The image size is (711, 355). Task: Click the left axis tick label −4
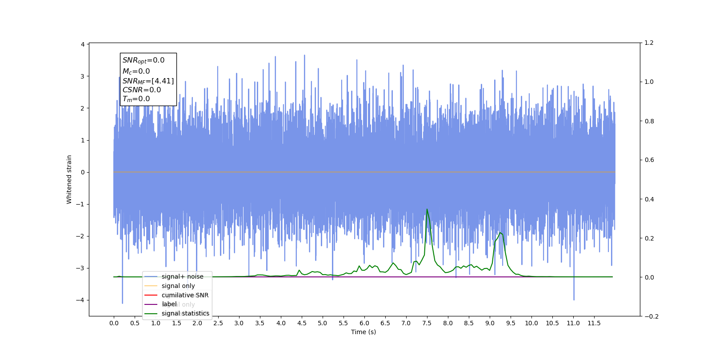(x=80, y=300)
